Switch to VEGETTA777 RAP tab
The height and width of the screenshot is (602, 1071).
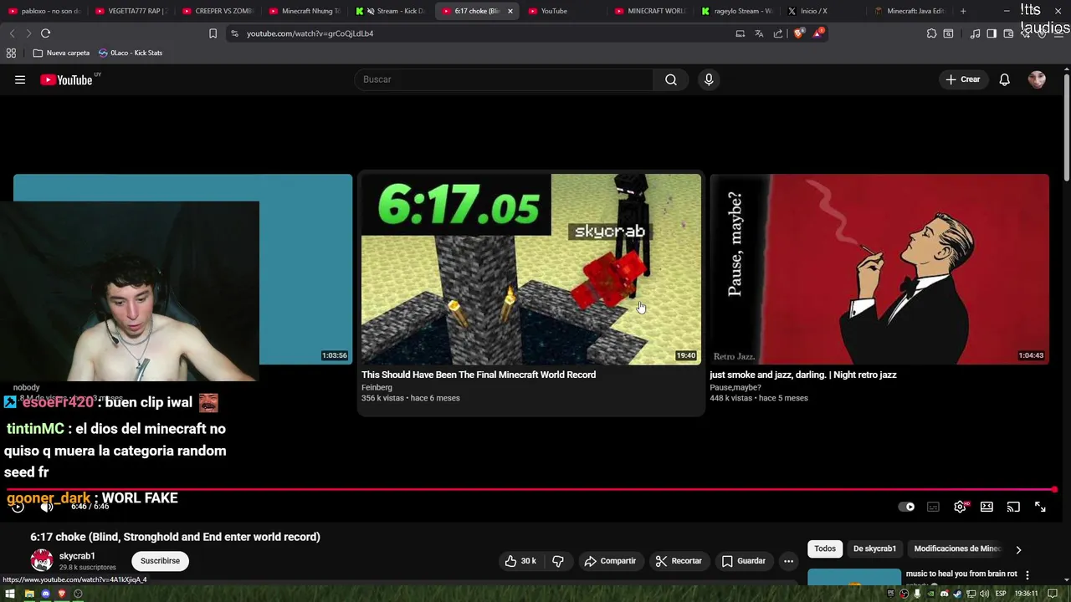(131, 11)
